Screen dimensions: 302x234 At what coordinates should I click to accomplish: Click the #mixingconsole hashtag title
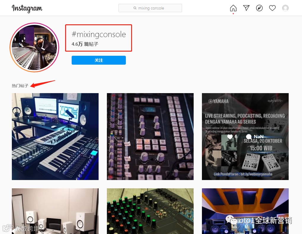99,34
